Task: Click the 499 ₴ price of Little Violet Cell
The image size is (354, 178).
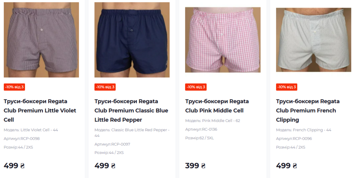Action: (14, 166)
